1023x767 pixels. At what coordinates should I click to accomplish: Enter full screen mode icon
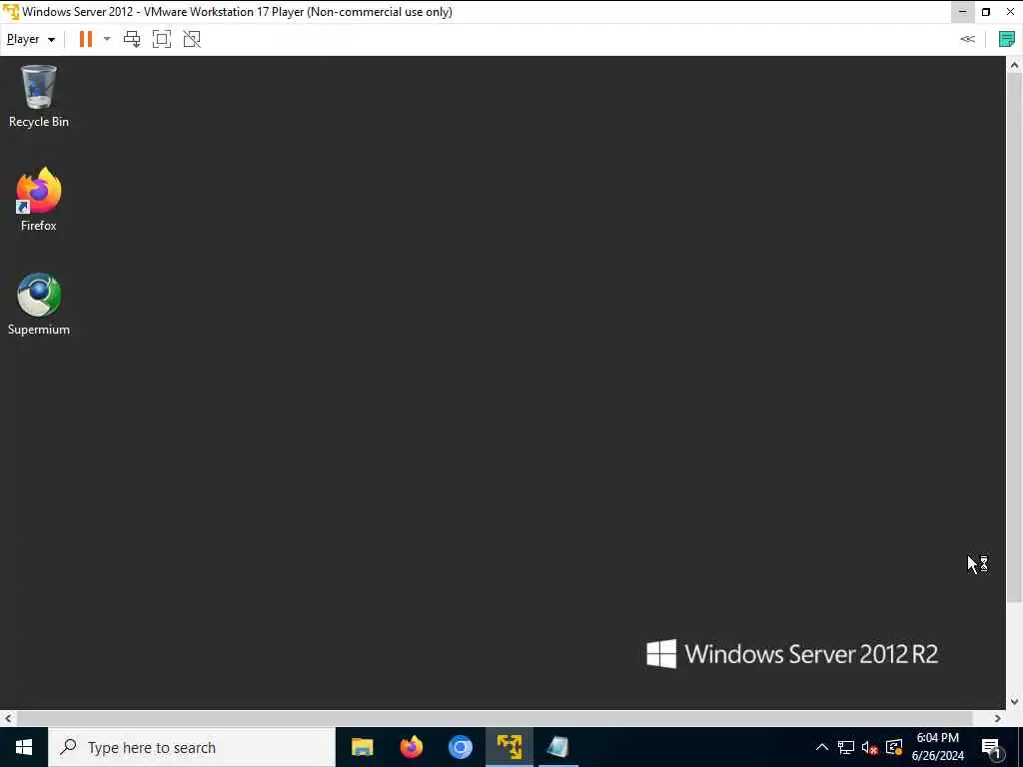(x=162, y=39)
